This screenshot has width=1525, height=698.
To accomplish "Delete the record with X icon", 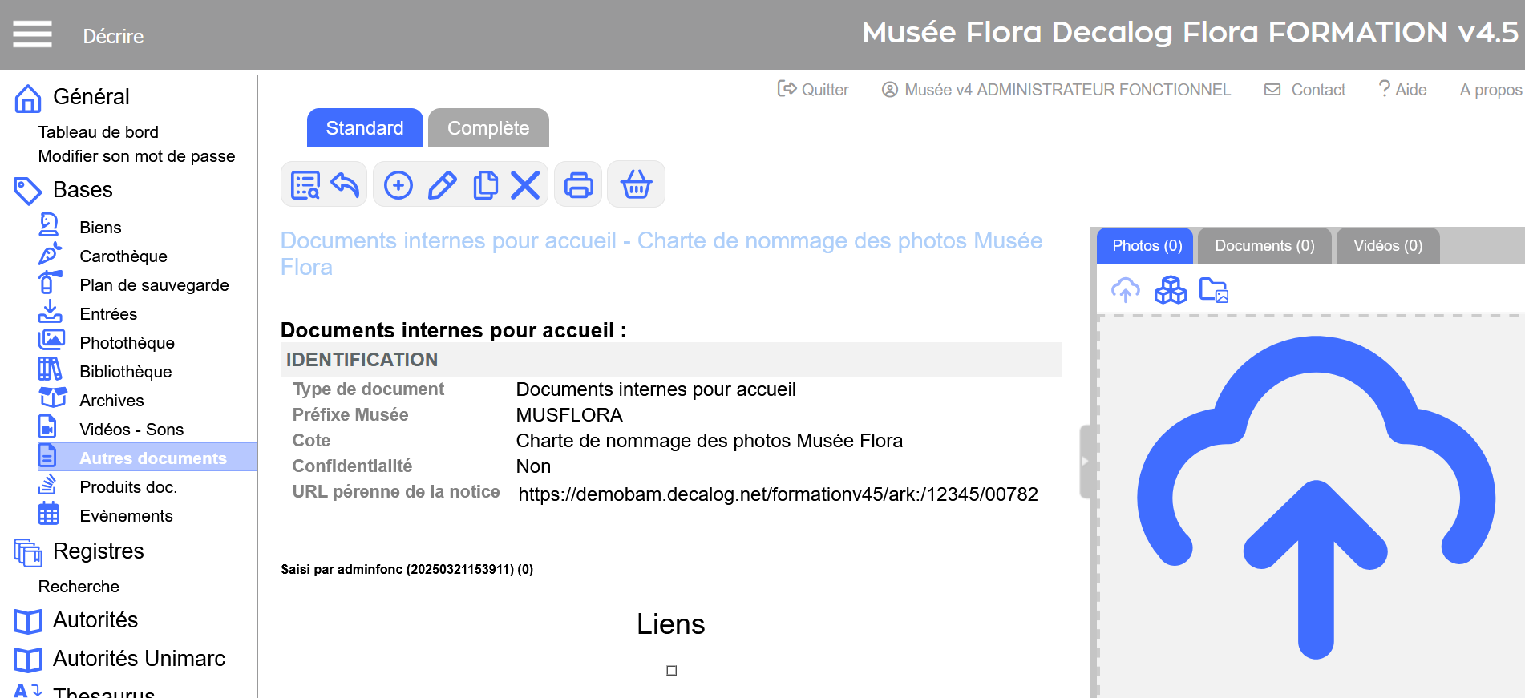I will [525, 185].
